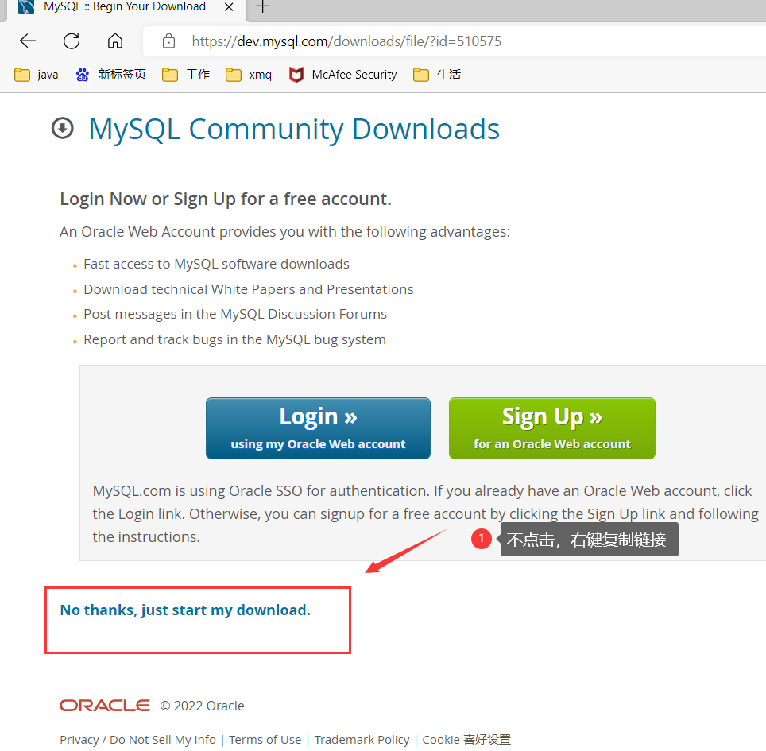Click 'An Oracle Web Account provides' sentence

284,231
